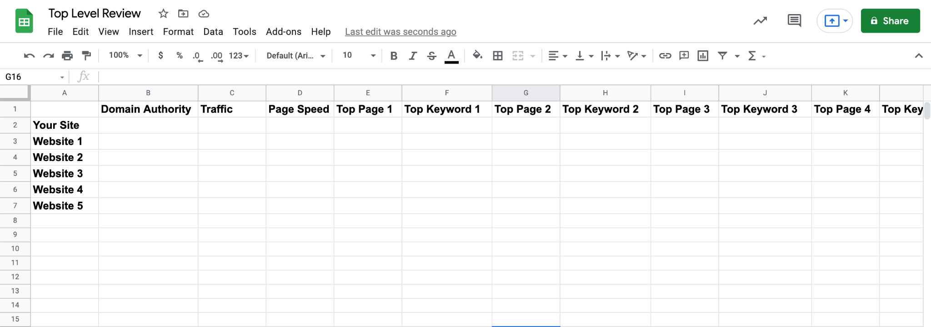Open the zoom 100% dropdown
The width and height of the screenshot is (931, 327).
pos(126,55)
